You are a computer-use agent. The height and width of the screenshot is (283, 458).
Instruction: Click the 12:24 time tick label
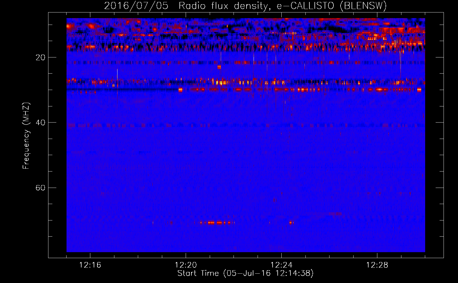[281, 265]
